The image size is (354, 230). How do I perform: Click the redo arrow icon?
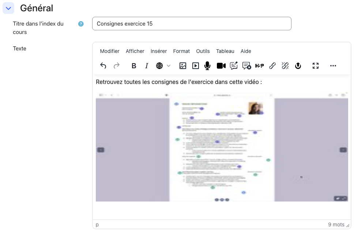tap(117, 66)
